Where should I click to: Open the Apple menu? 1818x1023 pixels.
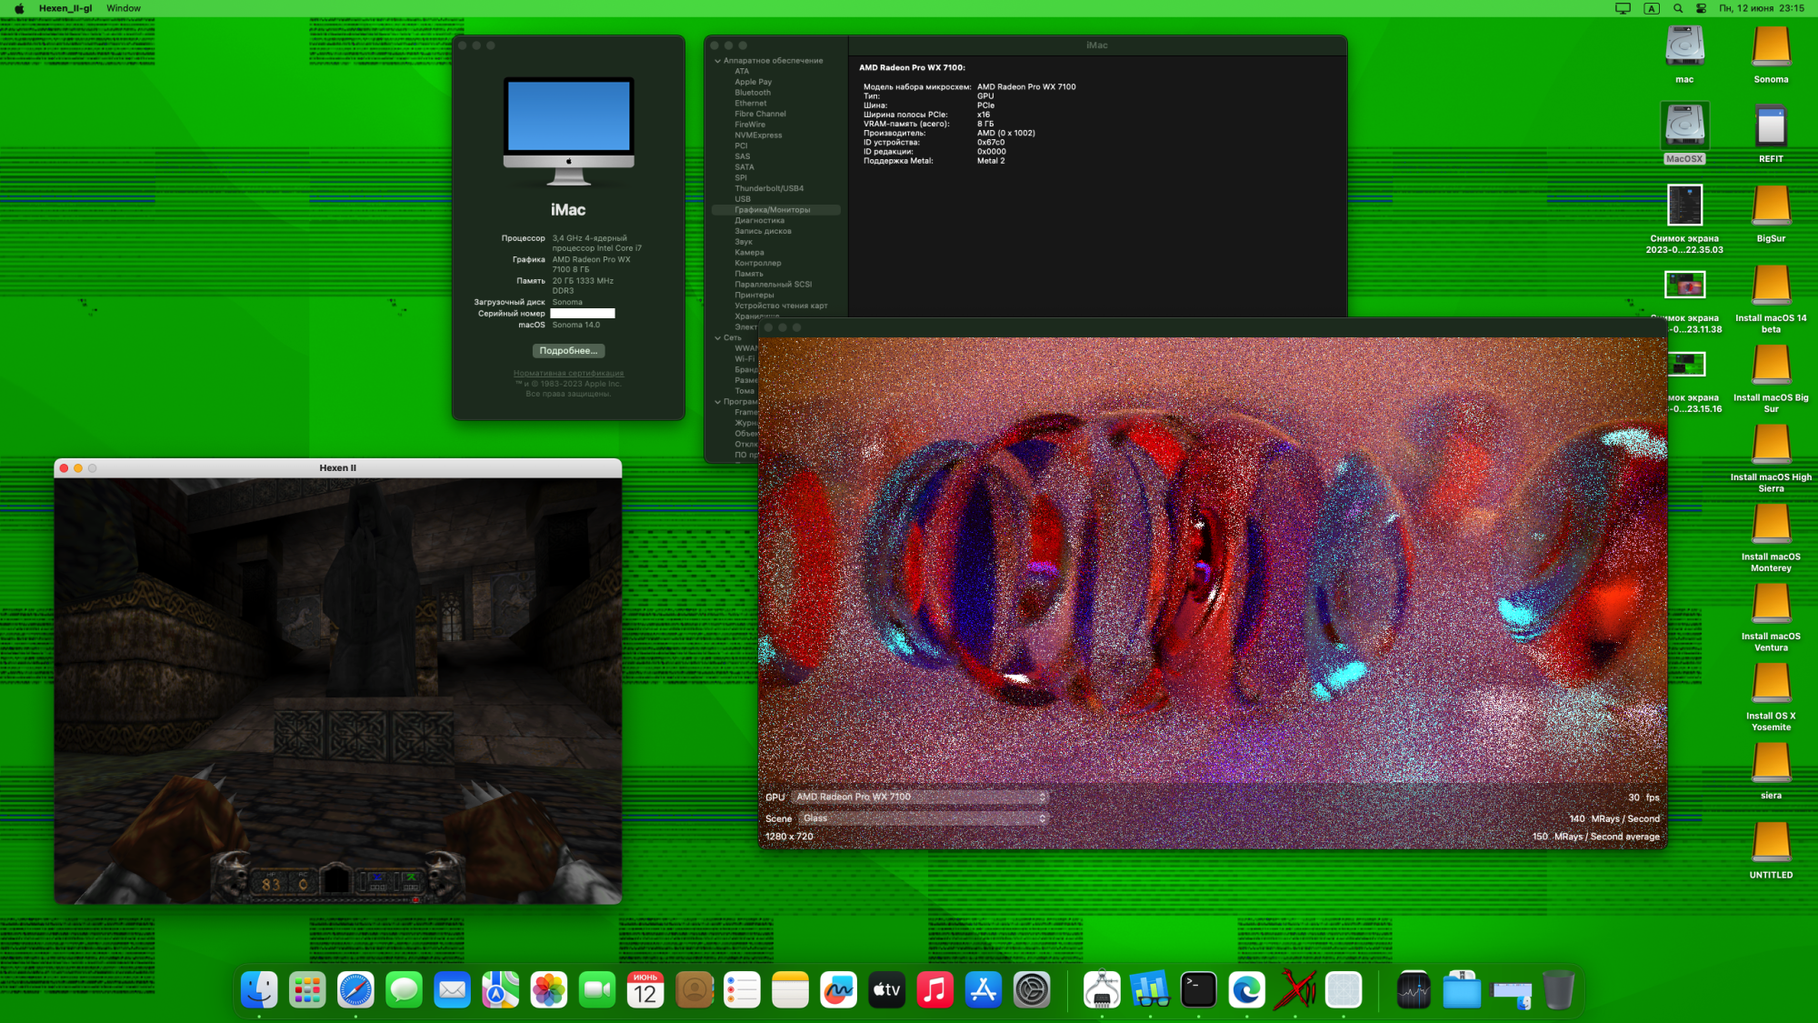(19, 8)
